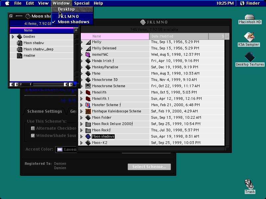
Task: Toggle the WindowShade Sound checkbox
Action: pyautogui.click(x=33, y=136)
